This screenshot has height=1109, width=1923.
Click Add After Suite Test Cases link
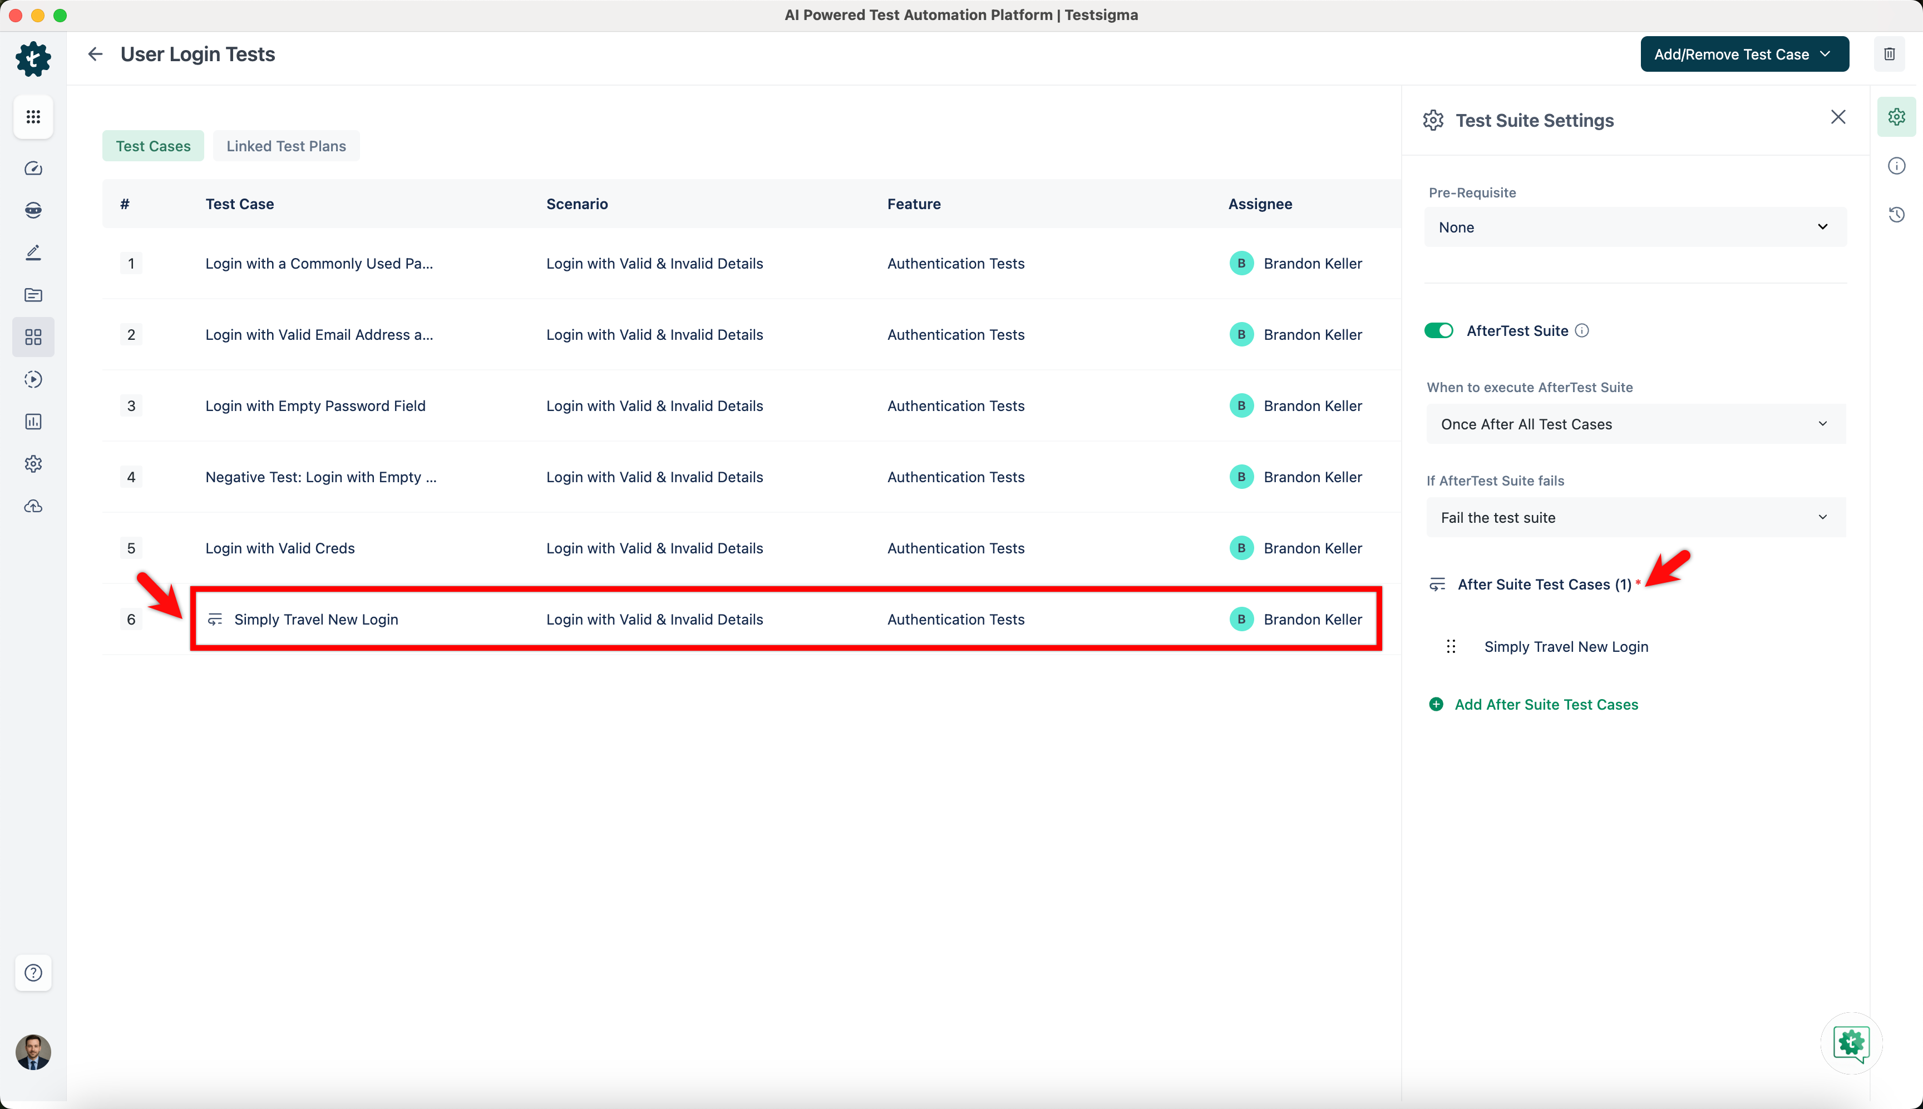[x=1545, y=705]
